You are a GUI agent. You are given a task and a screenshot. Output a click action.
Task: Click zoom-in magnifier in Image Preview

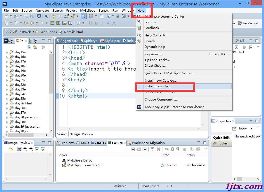[x=31, y=149]
